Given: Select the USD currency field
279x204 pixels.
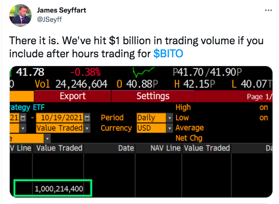Looking at the screenshot, I should click(151, 128).
